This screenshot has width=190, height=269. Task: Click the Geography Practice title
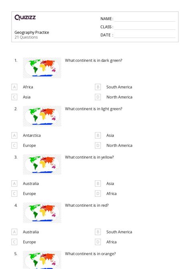pos(32,33)
